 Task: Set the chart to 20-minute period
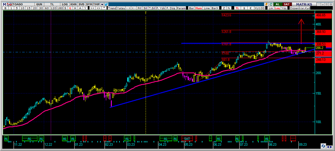35,8
